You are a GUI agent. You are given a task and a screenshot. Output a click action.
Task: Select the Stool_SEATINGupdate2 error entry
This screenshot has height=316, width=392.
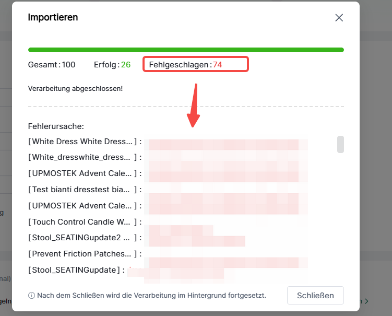tap(85, 238)
